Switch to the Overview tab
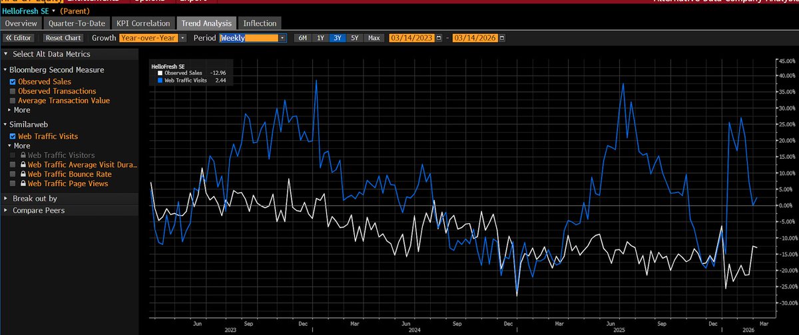This screenshot has height=335, width=799. coord(21,23)
